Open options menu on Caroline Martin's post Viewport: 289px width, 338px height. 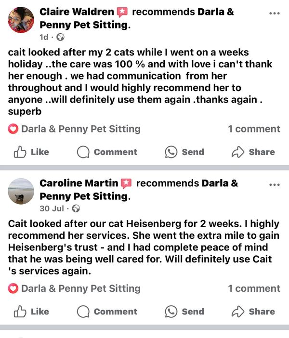[x=274, y=184]
